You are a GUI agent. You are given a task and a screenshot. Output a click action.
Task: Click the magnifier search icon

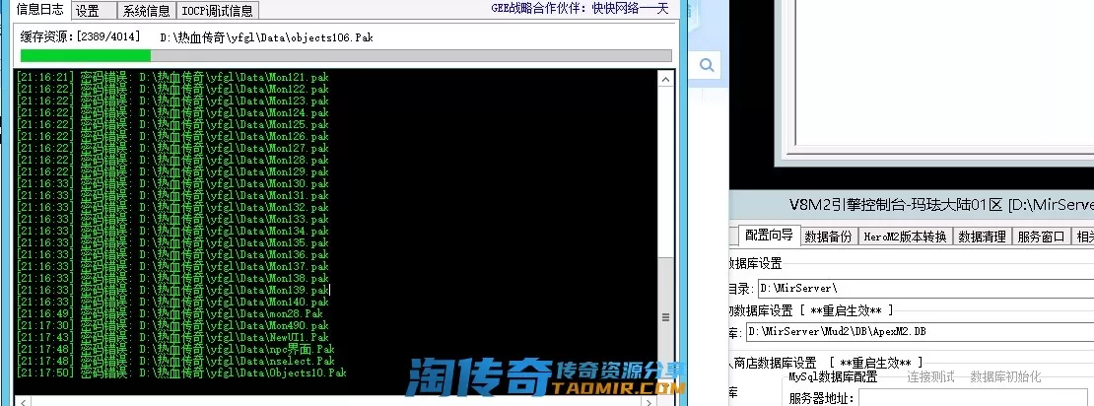click(707, 65)
